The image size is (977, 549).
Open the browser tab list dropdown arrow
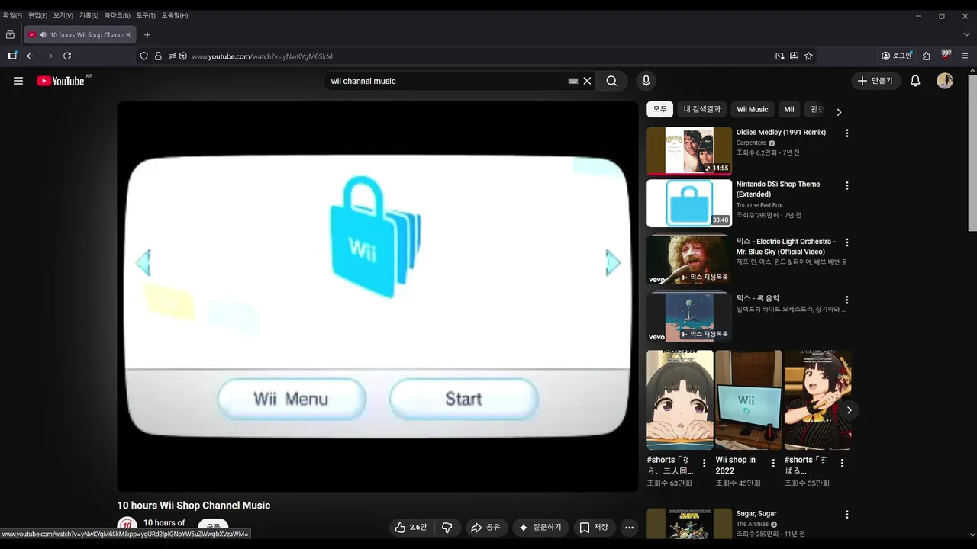pos(966,34)
